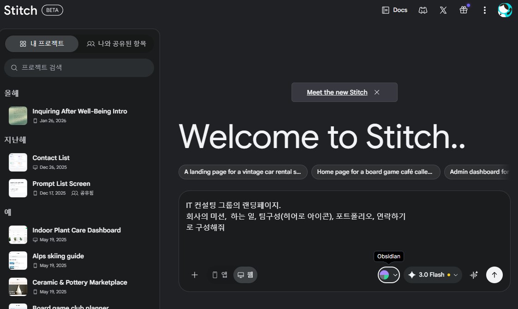Image resolution: width=518 pixels, height=309 pixels.
Task: Click the search magnifier icon
Action: pos(14,68)
